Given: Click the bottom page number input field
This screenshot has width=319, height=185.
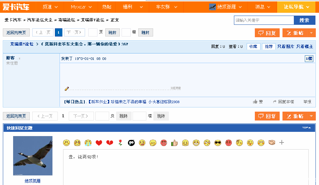Looking at the screenshot, I should pyautogui.click(x=102, y=116).
